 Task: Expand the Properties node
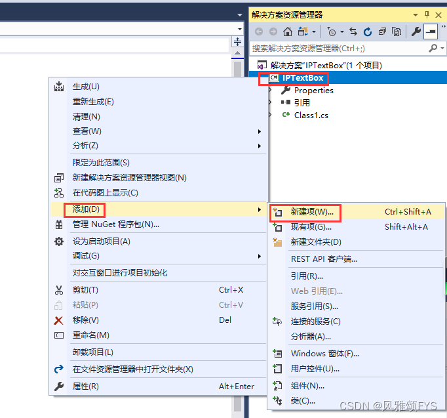tap(270, 90)
